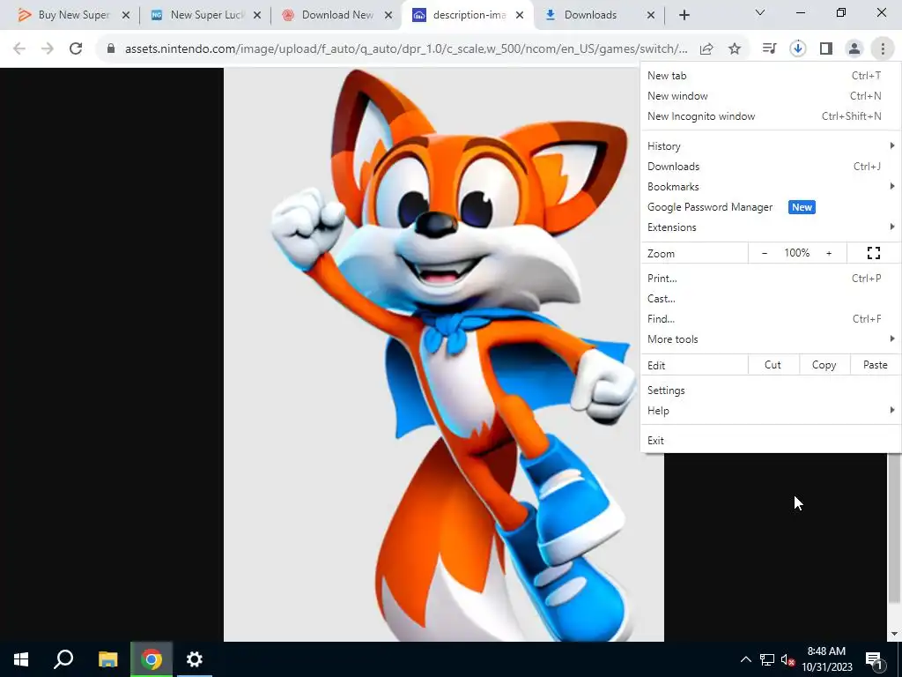Close the Buy New Super tab
The image size is (902, 677).
pyautogui.click(x=126, y=15)
